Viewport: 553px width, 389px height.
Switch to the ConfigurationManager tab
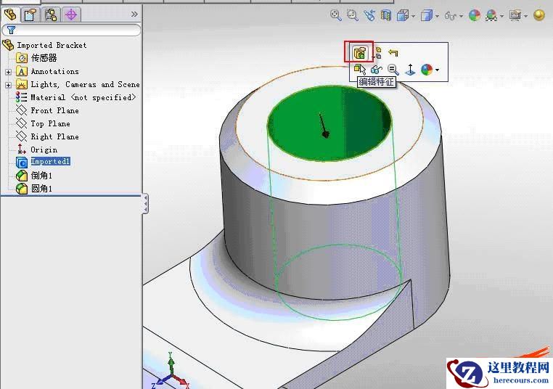tap(50, 14)
